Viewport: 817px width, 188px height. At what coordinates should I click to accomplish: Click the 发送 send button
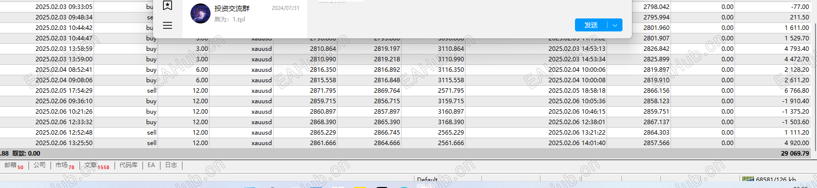tap(591, 25)
